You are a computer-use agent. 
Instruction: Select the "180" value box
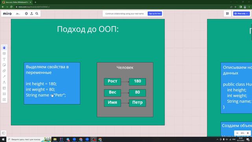(137, 82)
